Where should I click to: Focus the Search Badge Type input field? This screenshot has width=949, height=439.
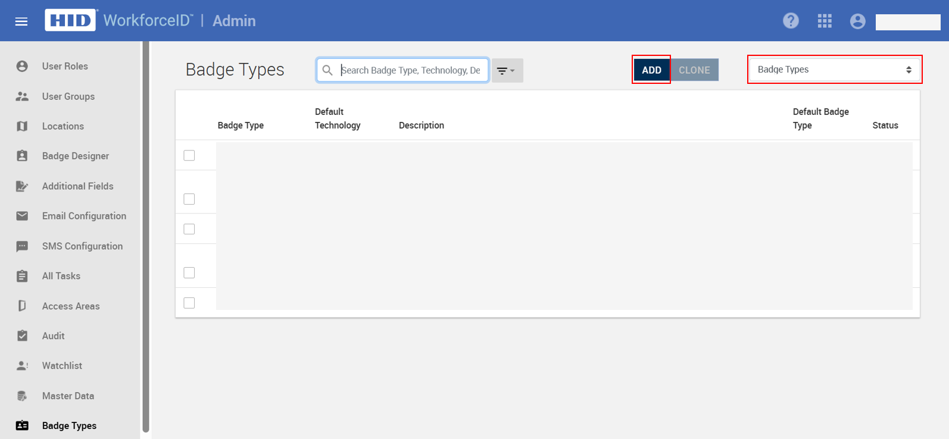tap(411, 70)
